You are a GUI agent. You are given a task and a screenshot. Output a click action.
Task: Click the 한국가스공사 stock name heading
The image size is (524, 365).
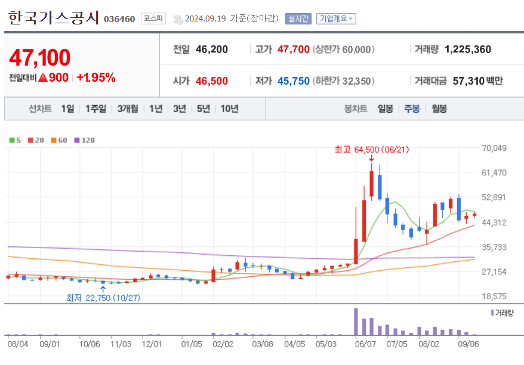[54, 18]
